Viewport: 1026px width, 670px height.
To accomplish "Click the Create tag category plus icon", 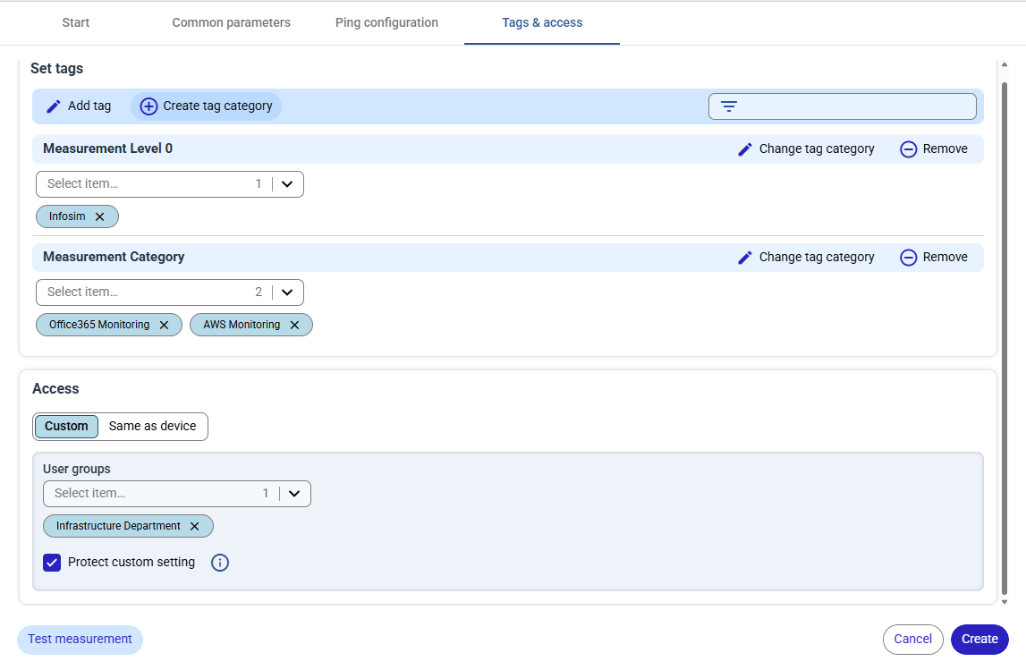I will [149, 106].
